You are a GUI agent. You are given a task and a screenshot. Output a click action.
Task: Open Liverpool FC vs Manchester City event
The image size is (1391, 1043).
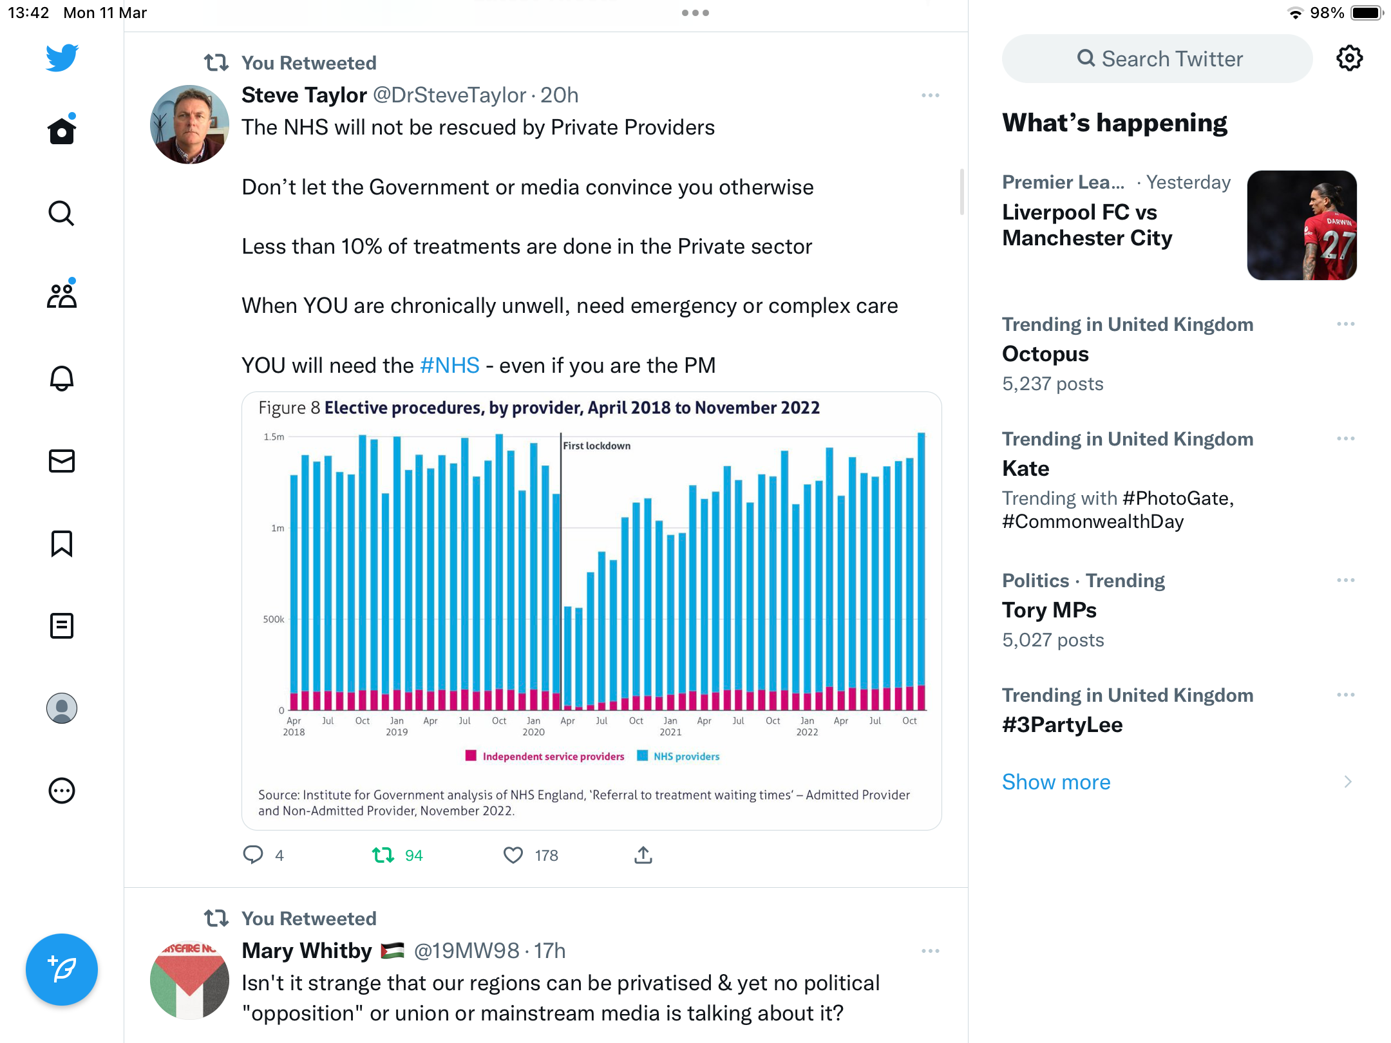pyautogui.click(x=1087, y=225)
